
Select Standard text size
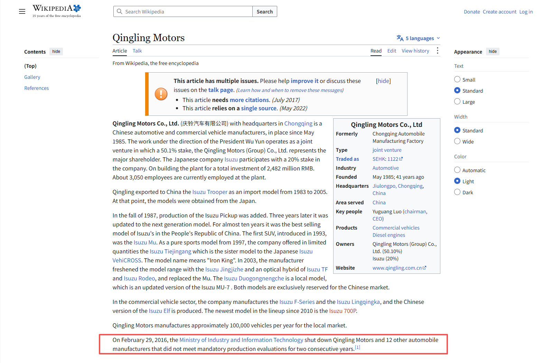(457, 91)
